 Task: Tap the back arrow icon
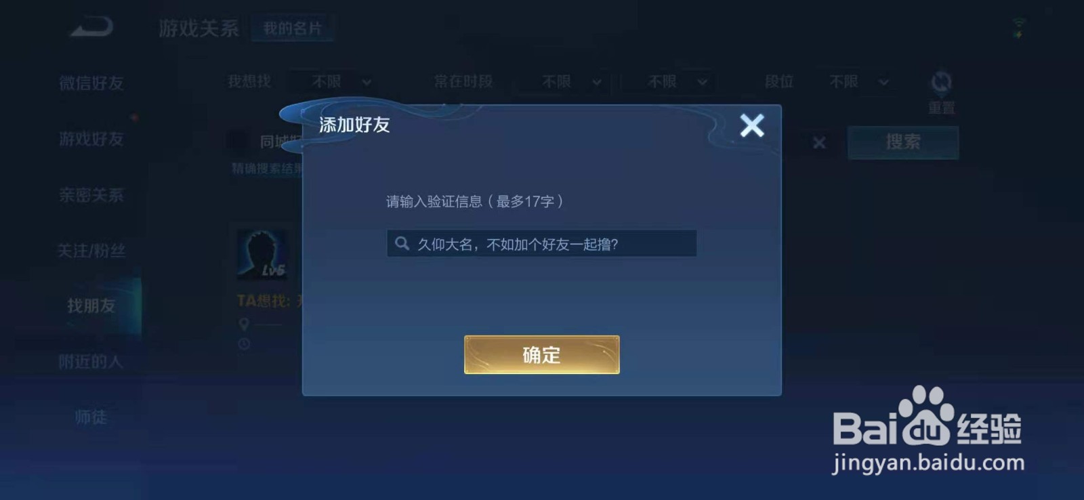coord(91,27)
